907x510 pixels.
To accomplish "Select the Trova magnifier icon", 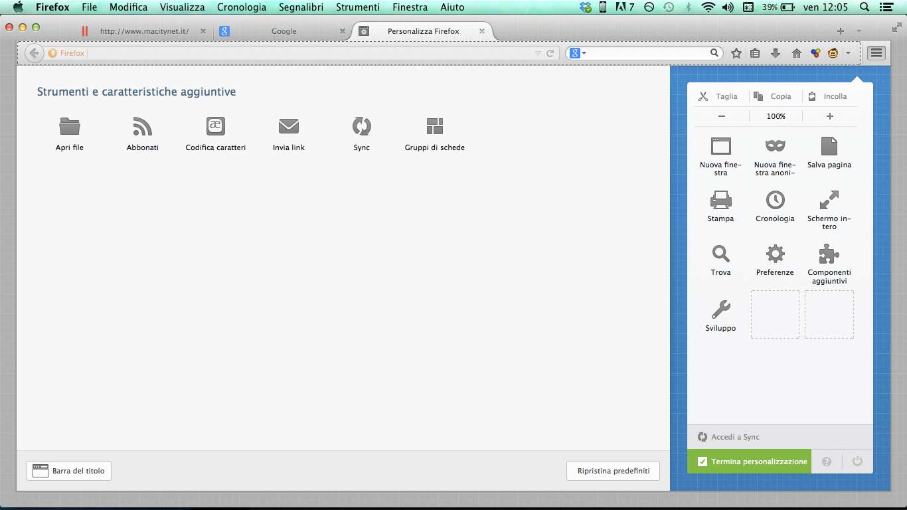I will click(721, 254).
